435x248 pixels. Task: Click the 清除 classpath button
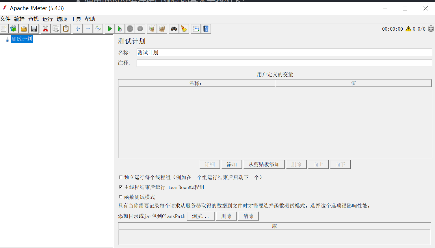(248, 216)
